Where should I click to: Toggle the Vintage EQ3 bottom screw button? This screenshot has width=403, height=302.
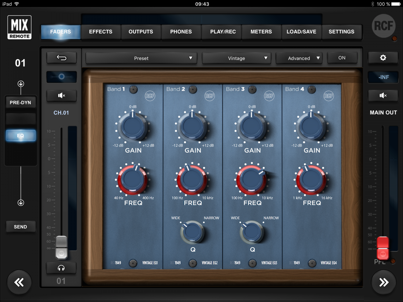[252, 263]
